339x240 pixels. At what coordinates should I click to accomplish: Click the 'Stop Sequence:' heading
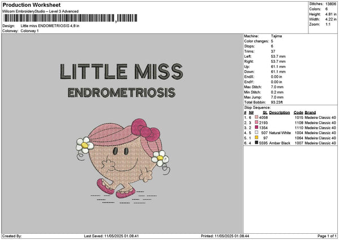tap(257, 108)
